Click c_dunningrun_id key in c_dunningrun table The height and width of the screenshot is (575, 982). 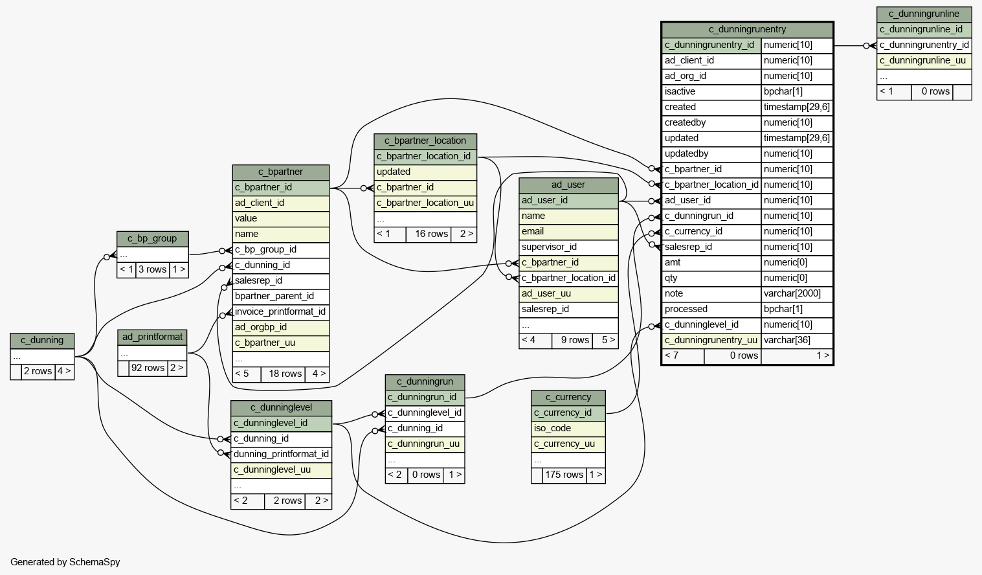click(x=425, y=397)
